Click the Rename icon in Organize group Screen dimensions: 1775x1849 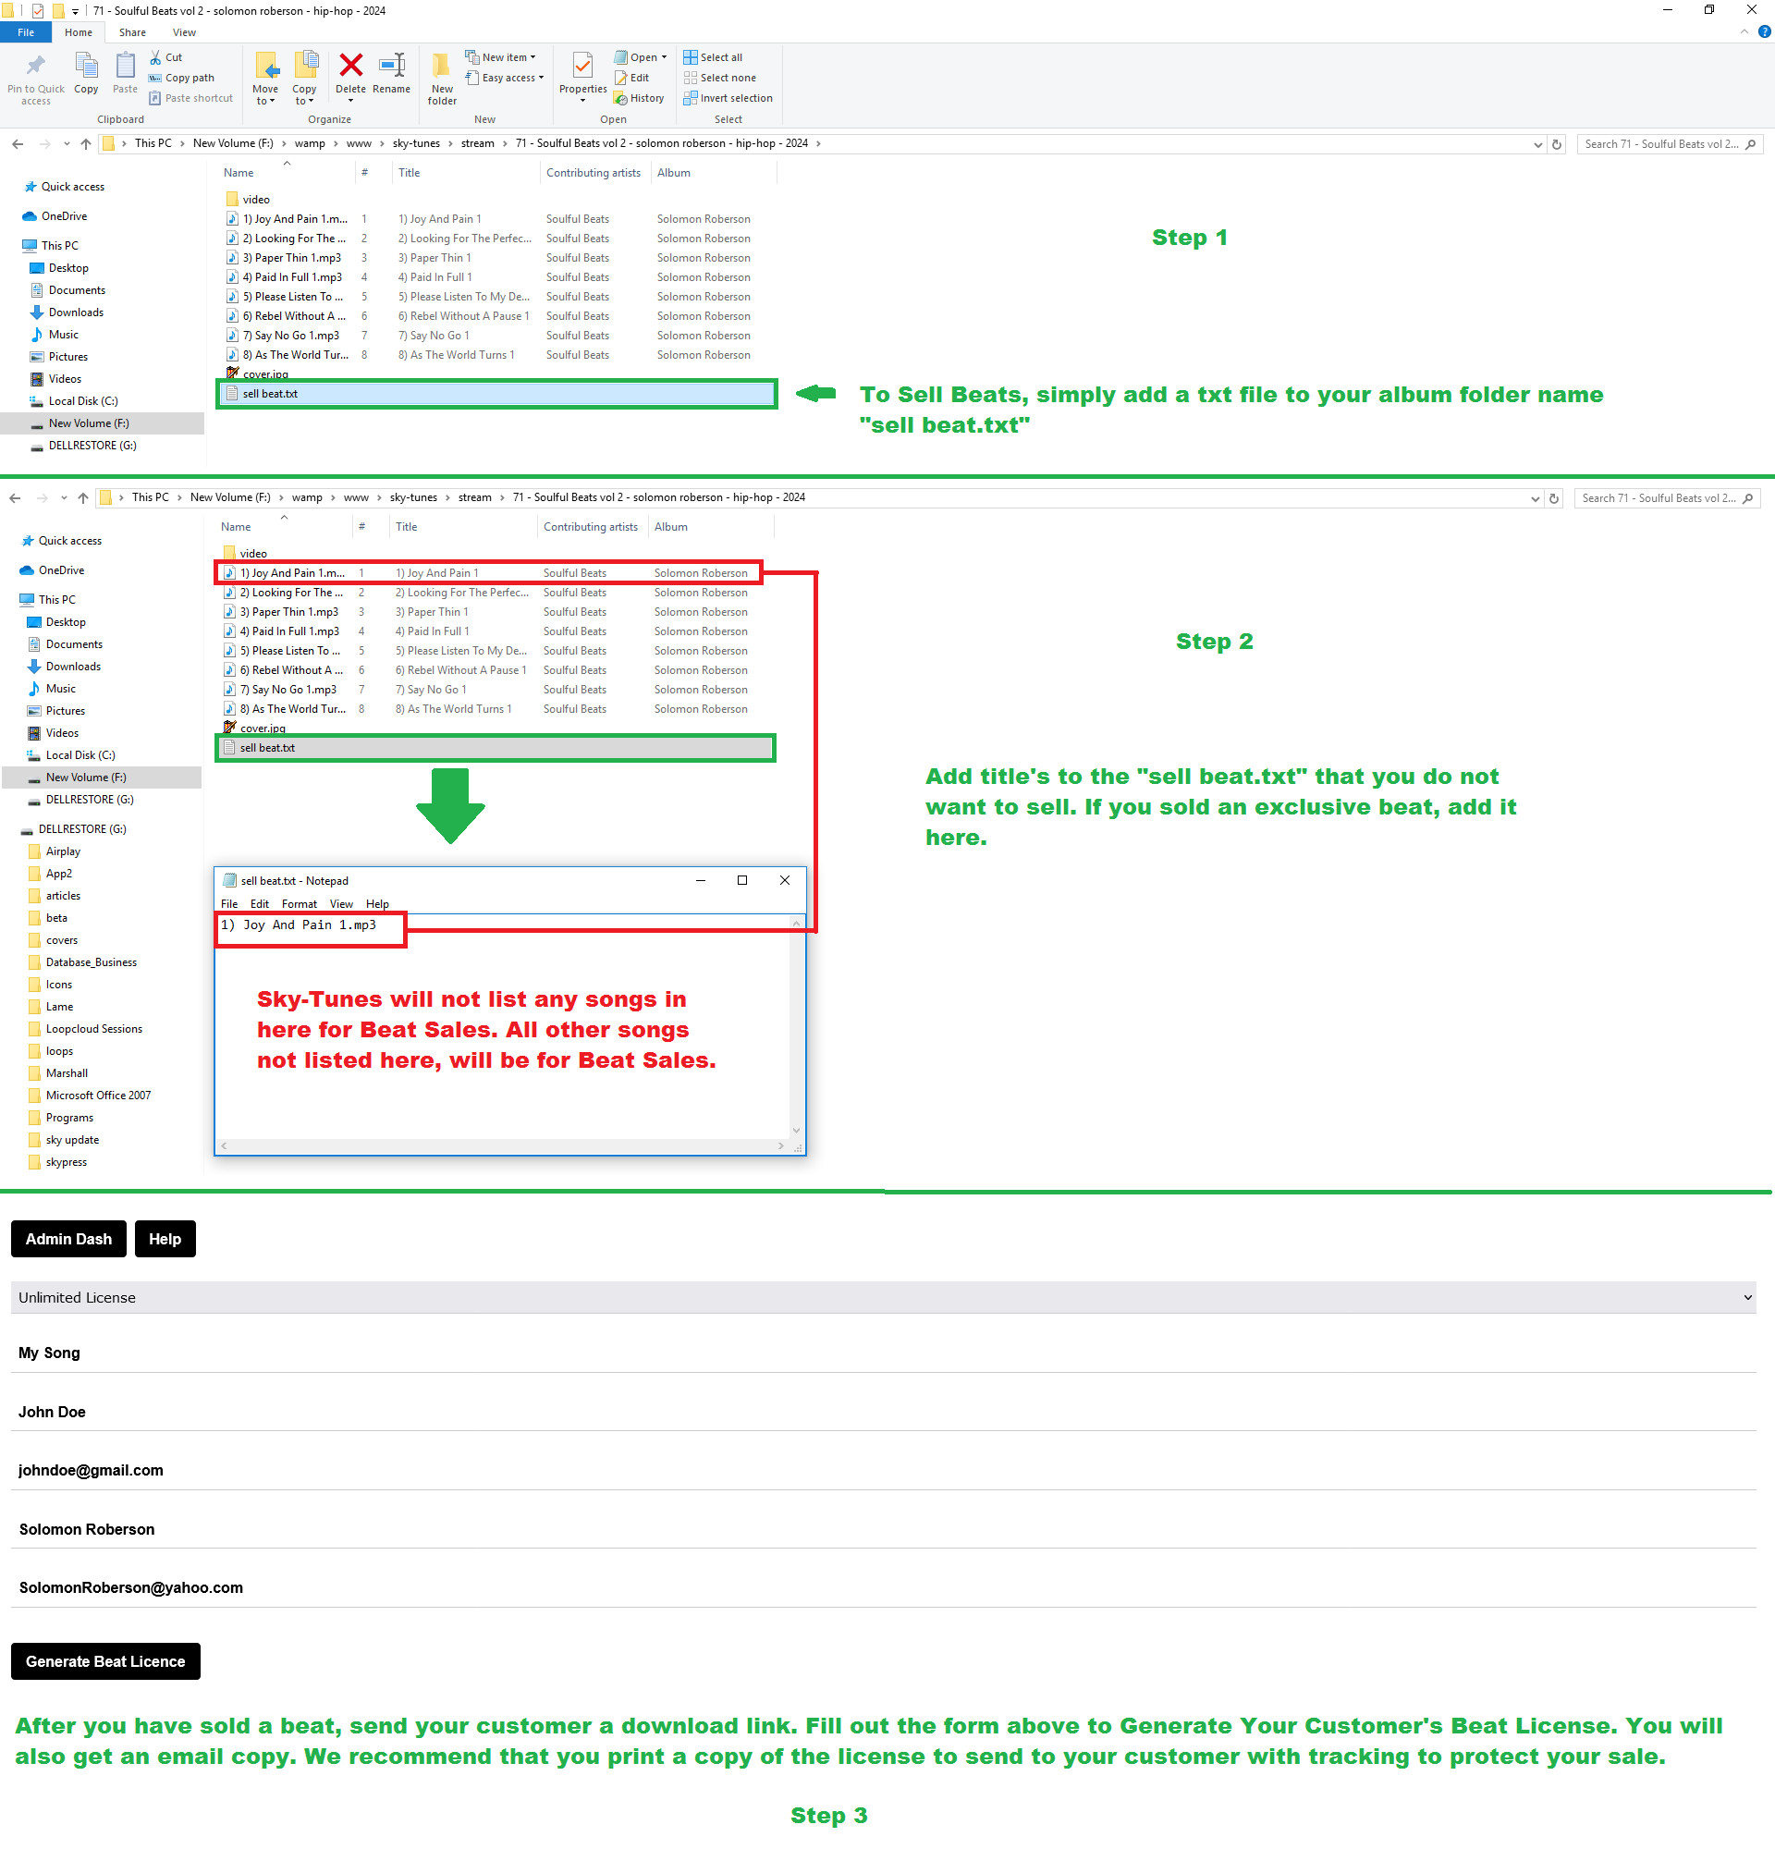pyautogui.click(x=391, y=66)
